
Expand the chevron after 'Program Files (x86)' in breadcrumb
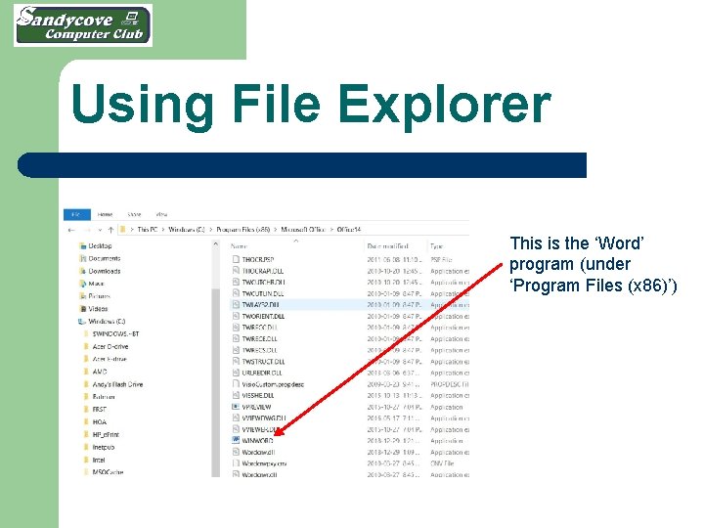point(275,230)
